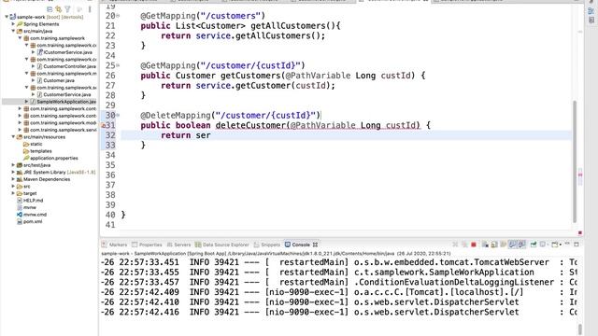598x336 pixels.
Task: Toggle Word Wrap in Console toolbar
Action: [504, 245]
